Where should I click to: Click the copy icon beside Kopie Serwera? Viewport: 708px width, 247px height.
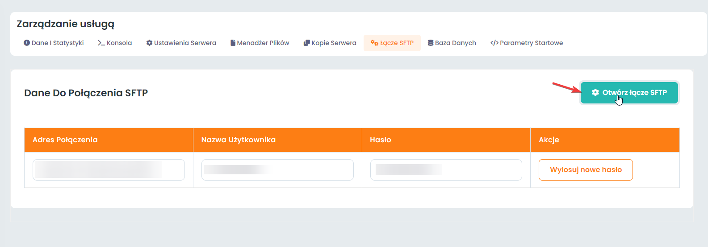(x=306, y=43)
